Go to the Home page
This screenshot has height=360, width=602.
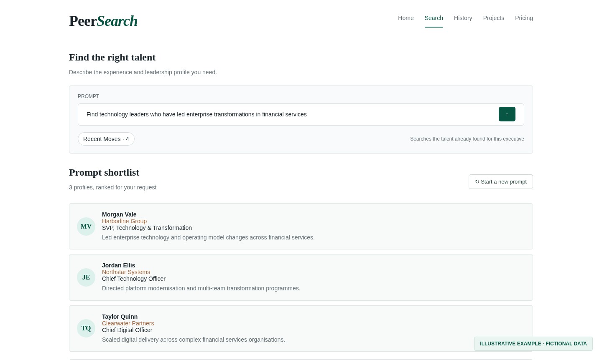point(406,18)
